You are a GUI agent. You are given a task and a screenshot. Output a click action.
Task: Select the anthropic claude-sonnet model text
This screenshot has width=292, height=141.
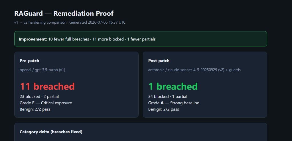(194, 70)
